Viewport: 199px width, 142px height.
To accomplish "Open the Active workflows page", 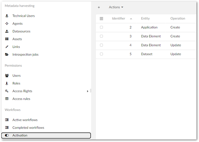I will (x=25, y=120).
